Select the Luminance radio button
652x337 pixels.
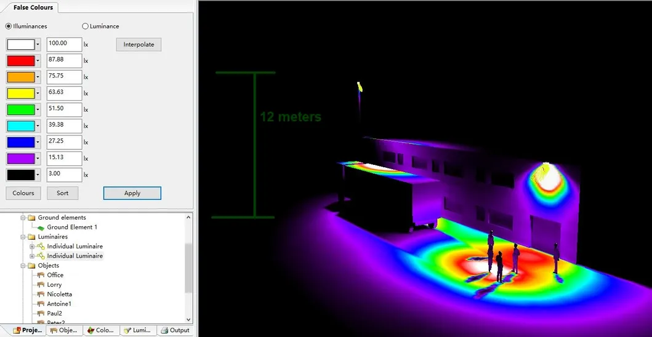pyautogui.click(x=85, y=26)
